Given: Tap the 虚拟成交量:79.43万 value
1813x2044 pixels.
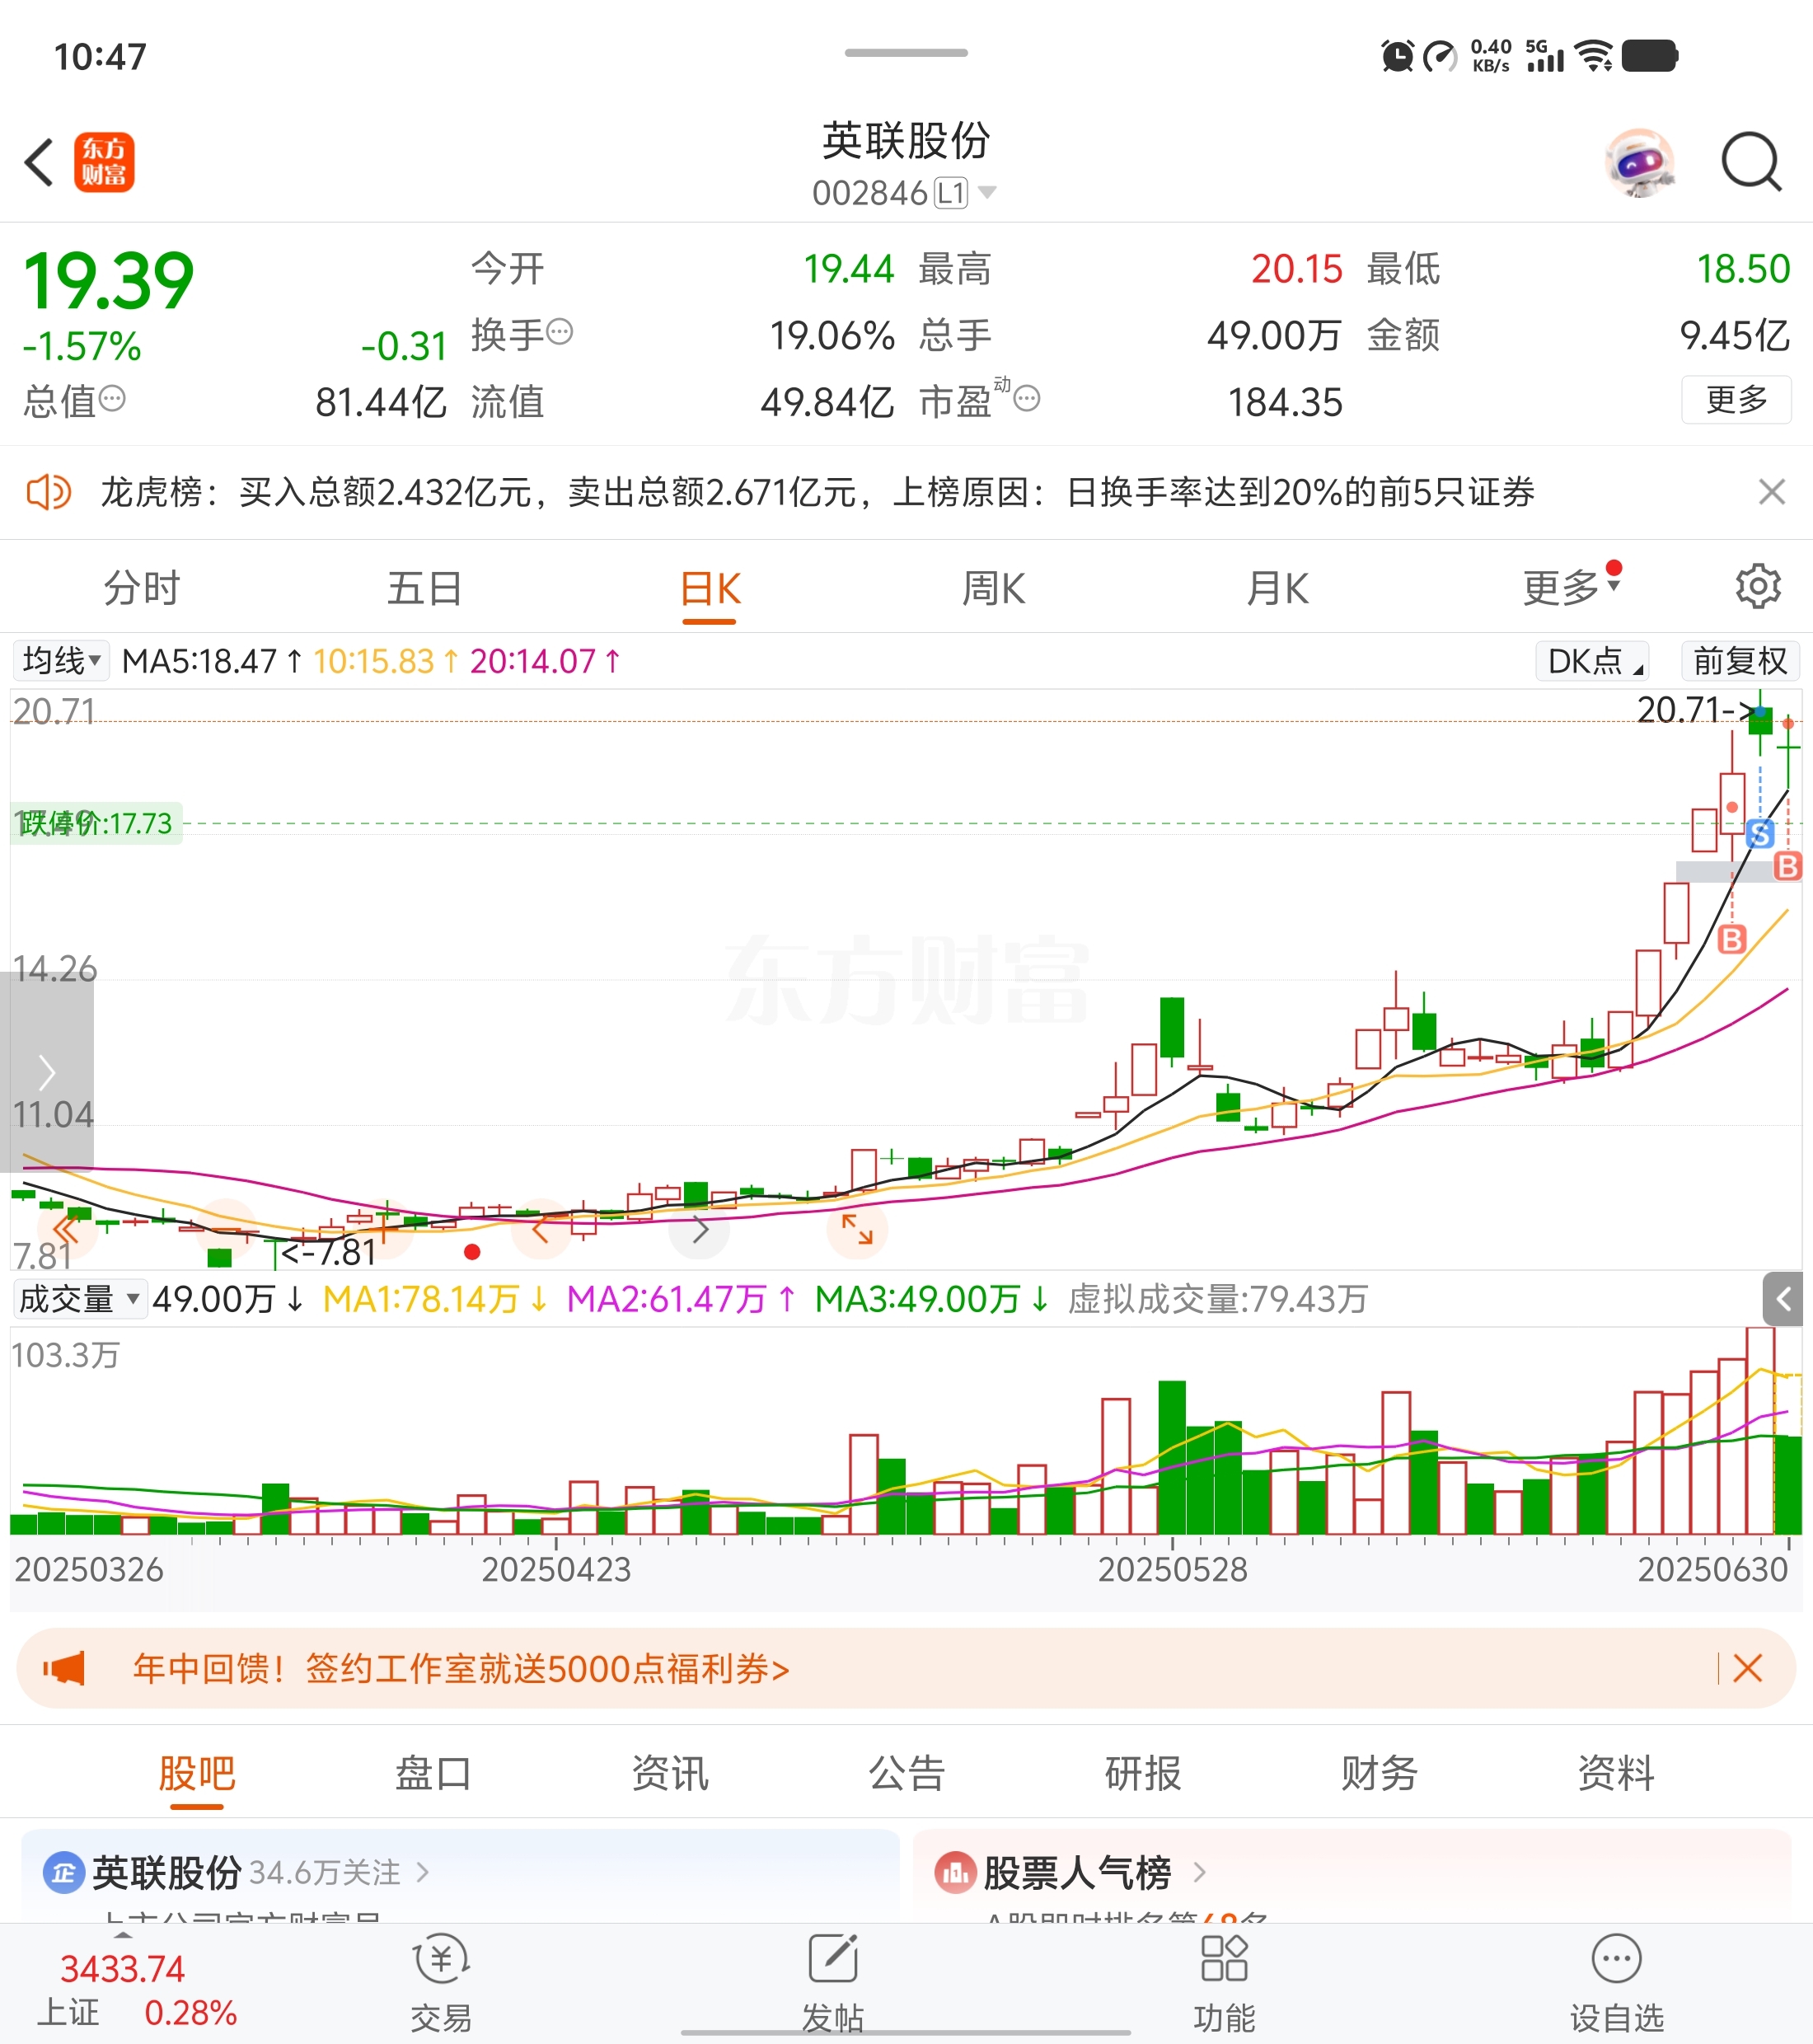Looking at the screenshot, I should (x=1217, y=1299).
